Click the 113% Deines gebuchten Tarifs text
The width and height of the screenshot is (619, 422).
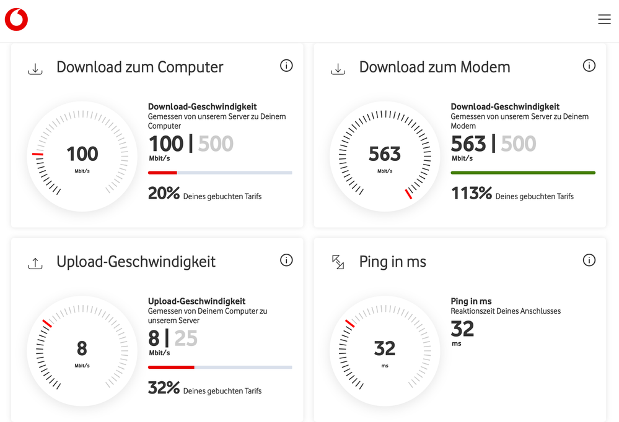(x=512, y=194)
